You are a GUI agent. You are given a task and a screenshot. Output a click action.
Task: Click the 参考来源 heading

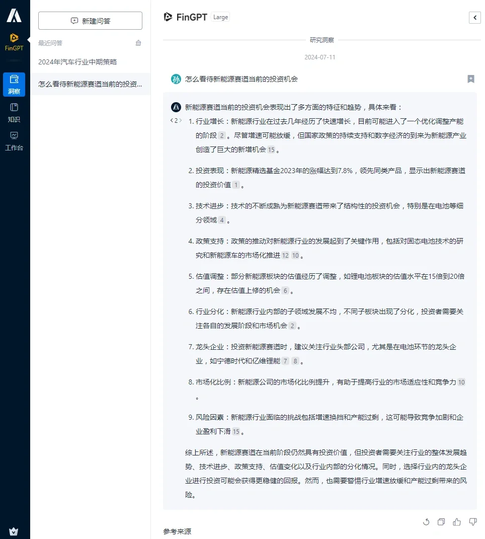pos(177,531)
